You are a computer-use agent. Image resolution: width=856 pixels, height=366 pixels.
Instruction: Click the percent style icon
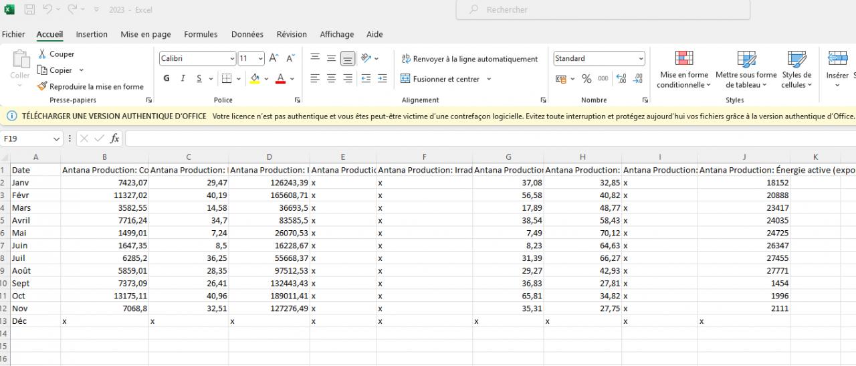point(586,79)
